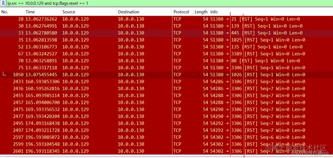Select packet number 75

coord(166,67)
